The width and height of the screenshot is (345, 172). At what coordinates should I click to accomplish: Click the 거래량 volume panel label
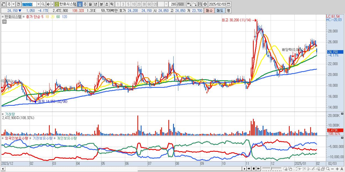click(x=10, y=114)
